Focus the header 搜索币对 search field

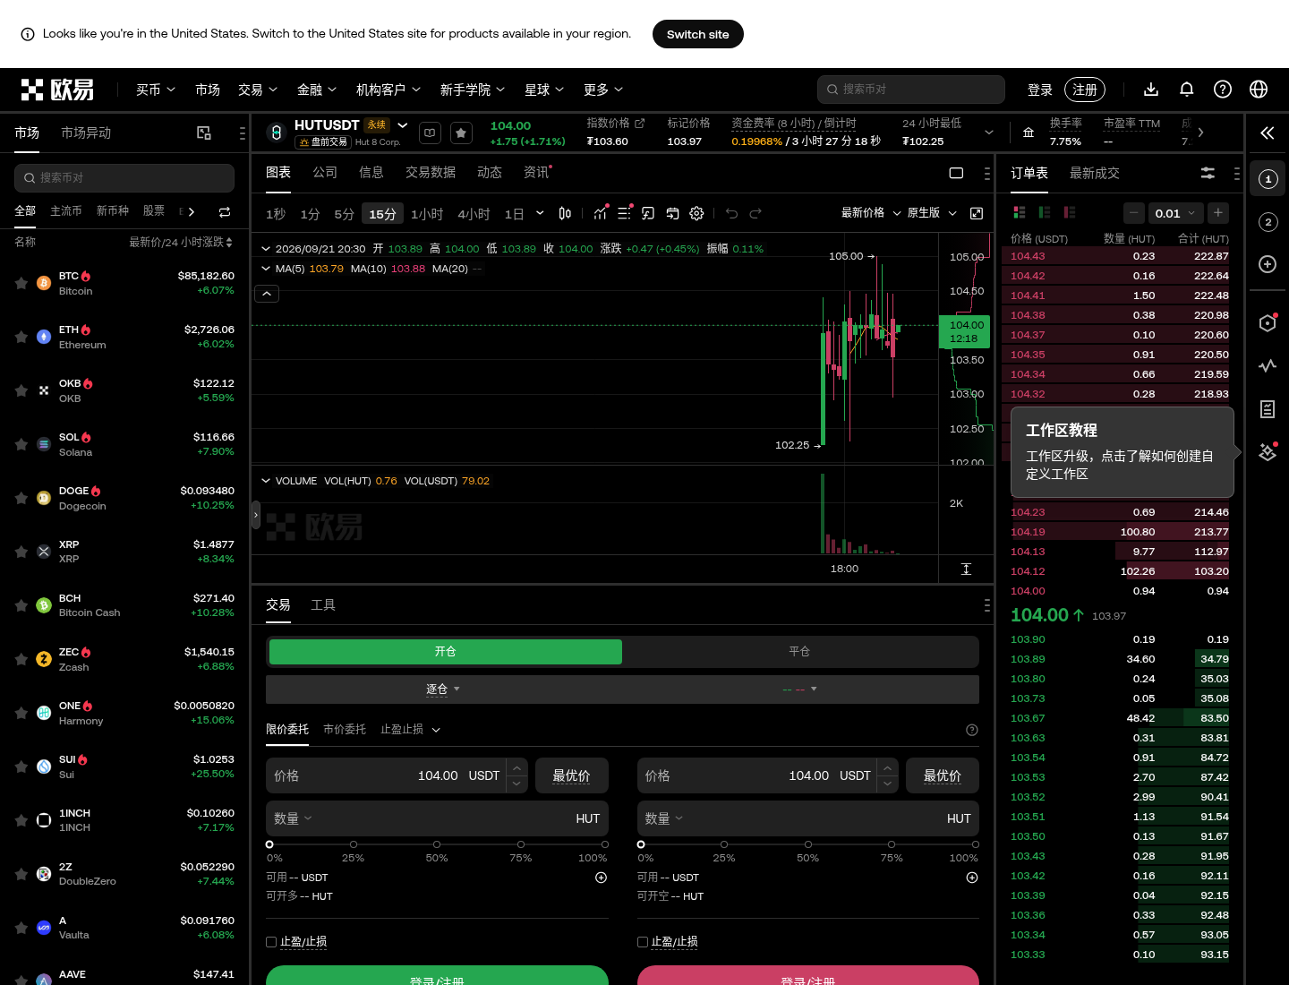pyautogui.click(x=911, y=90)
